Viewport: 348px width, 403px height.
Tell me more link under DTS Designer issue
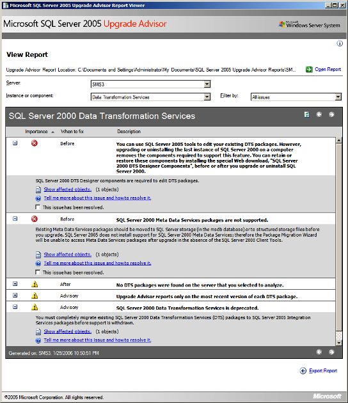click(97, 198)
